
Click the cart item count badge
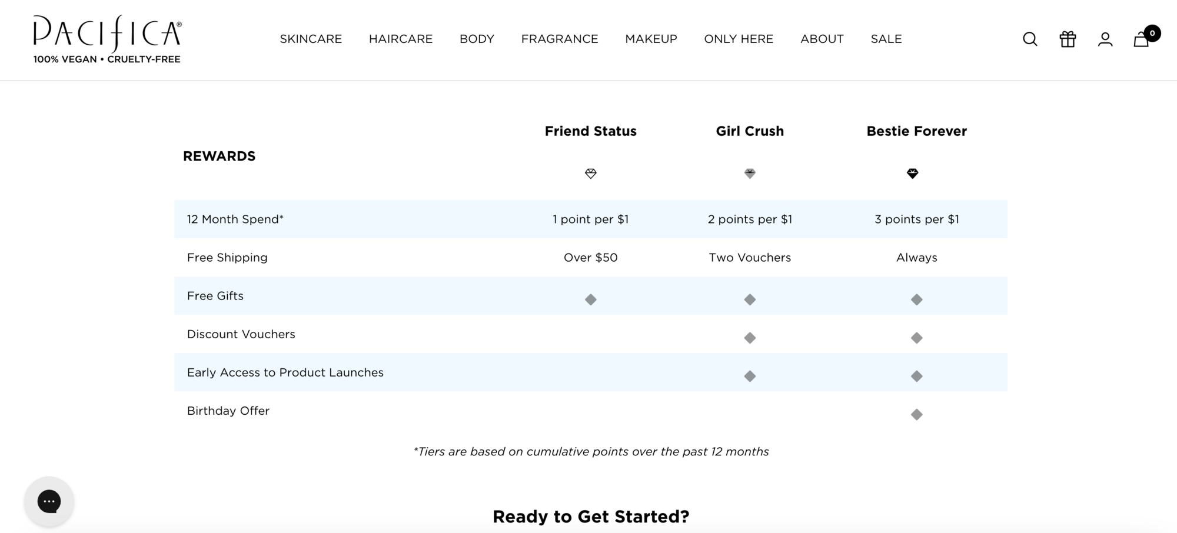[x=1152, y=33]
